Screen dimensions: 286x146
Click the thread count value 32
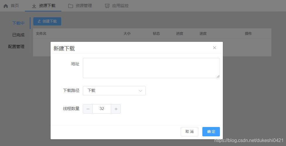point(102,109)
